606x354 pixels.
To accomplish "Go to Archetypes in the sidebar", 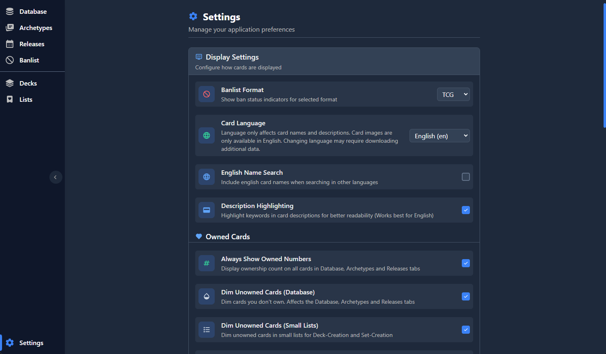I will 32,28.
